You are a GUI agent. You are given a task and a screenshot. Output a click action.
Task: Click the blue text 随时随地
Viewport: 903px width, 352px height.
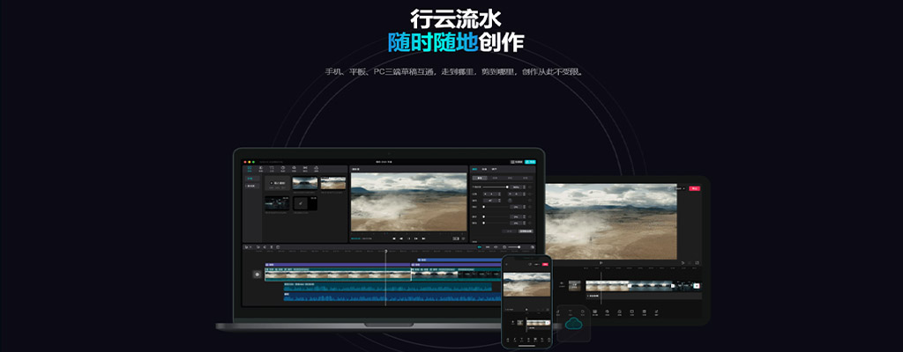click(432, 43)
